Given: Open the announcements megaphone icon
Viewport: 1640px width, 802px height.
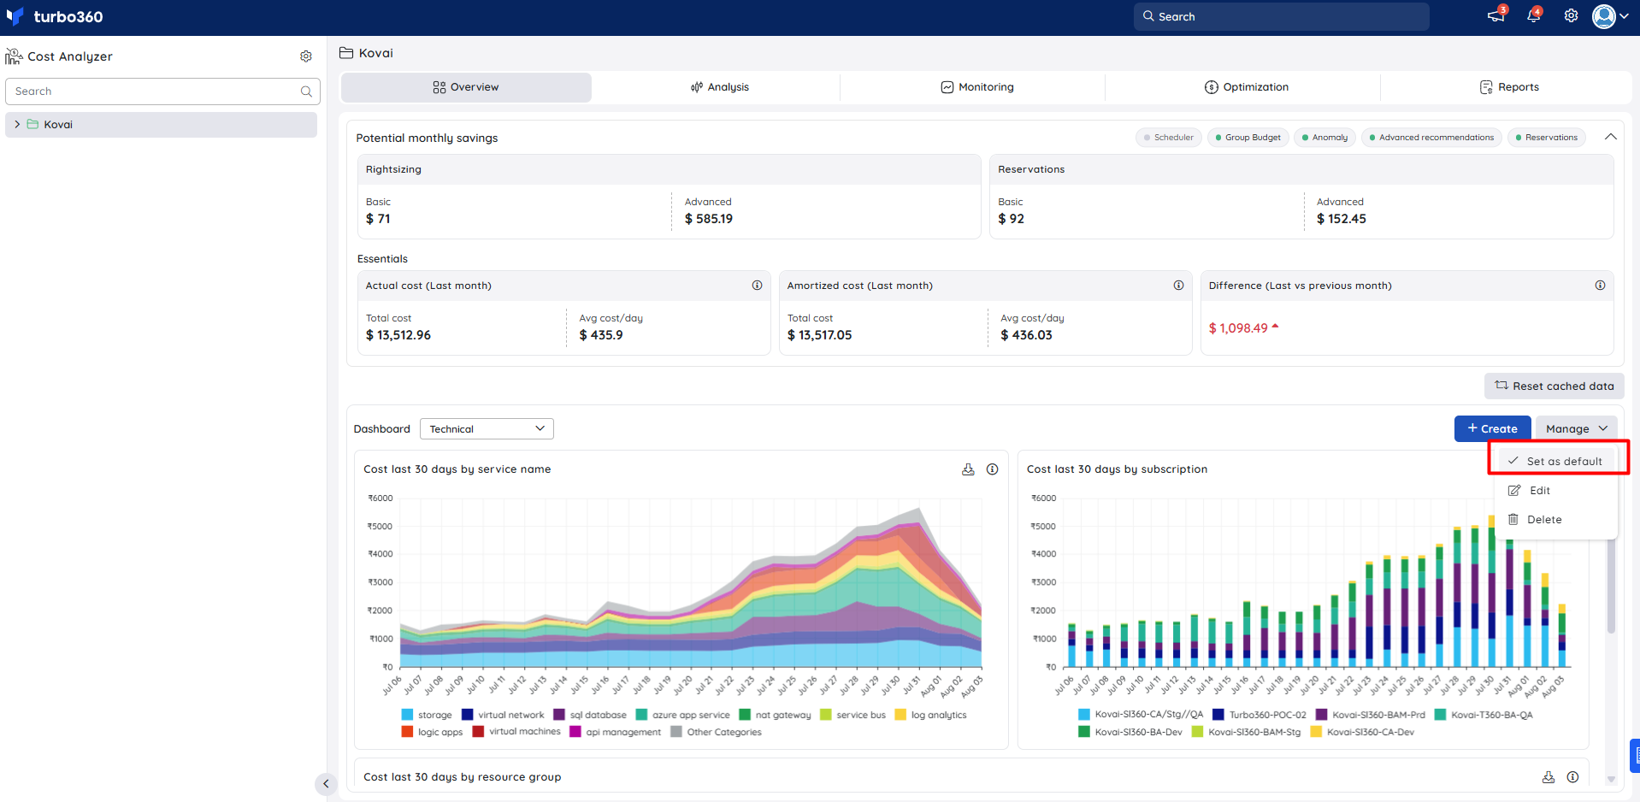Looking at the screenshot, I should pos(1495,16).
